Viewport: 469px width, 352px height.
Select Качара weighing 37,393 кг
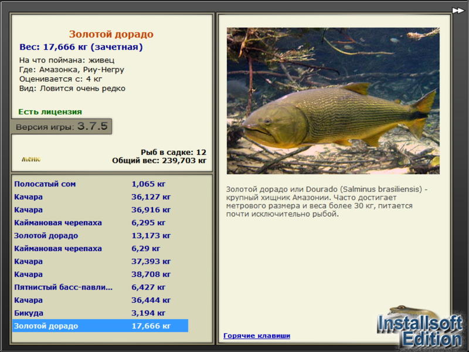(100, 261)
